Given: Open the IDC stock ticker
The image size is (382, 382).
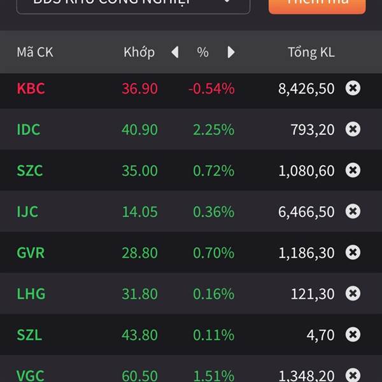Looking at the screenshot, I should coord(29,129).
